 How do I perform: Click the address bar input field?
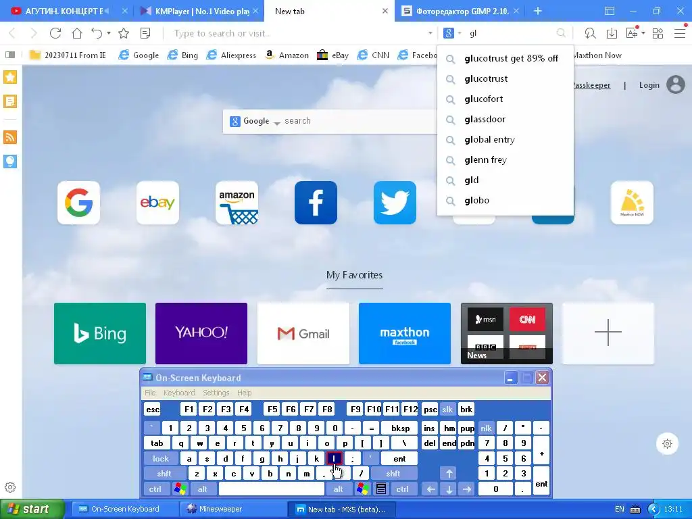click(x=299, y=33)
